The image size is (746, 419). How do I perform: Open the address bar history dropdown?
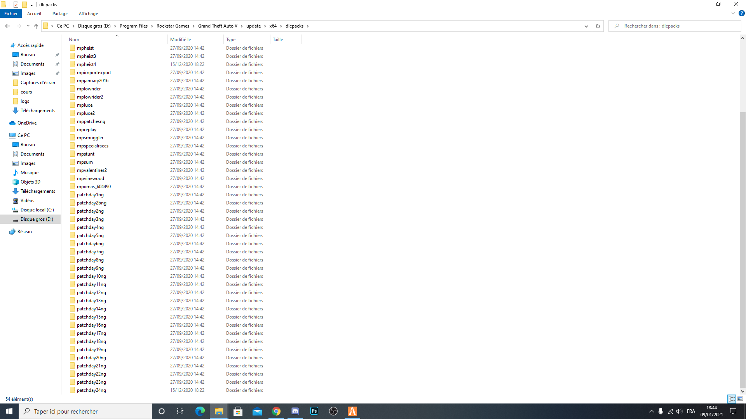pos(586,26)
